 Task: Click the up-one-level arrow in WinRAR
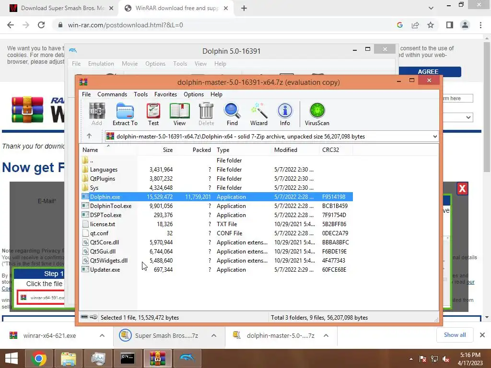pyautogui.click(x=89, y=136)
